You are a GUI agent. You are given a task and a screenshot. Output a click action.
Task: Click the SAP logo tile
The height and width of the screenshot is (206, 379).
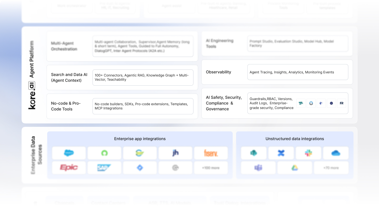(x=104, y=167)
